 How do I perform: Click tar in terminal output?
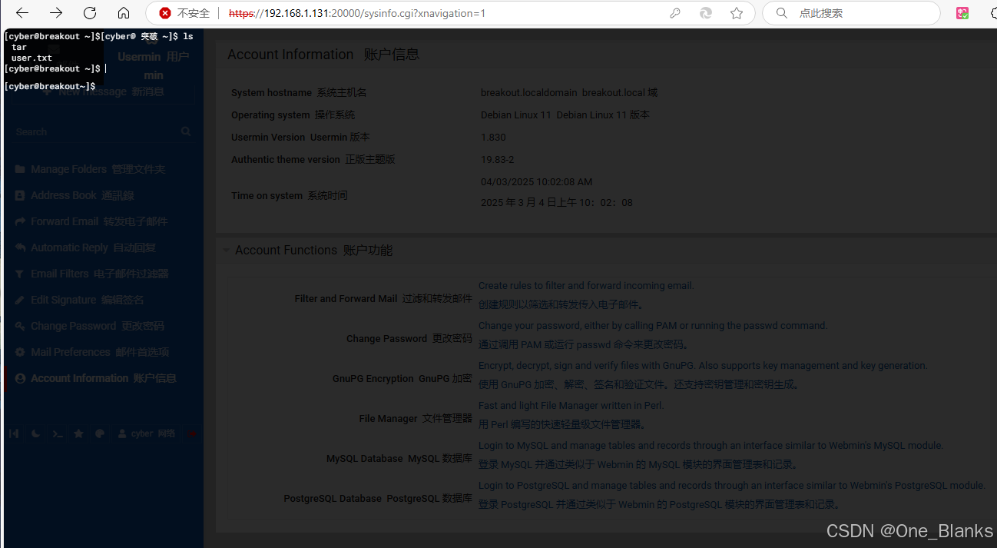coord(19,47)
